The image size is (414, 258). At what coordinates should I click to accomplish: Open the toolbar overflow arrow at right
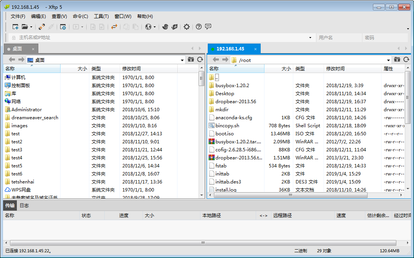408,29
